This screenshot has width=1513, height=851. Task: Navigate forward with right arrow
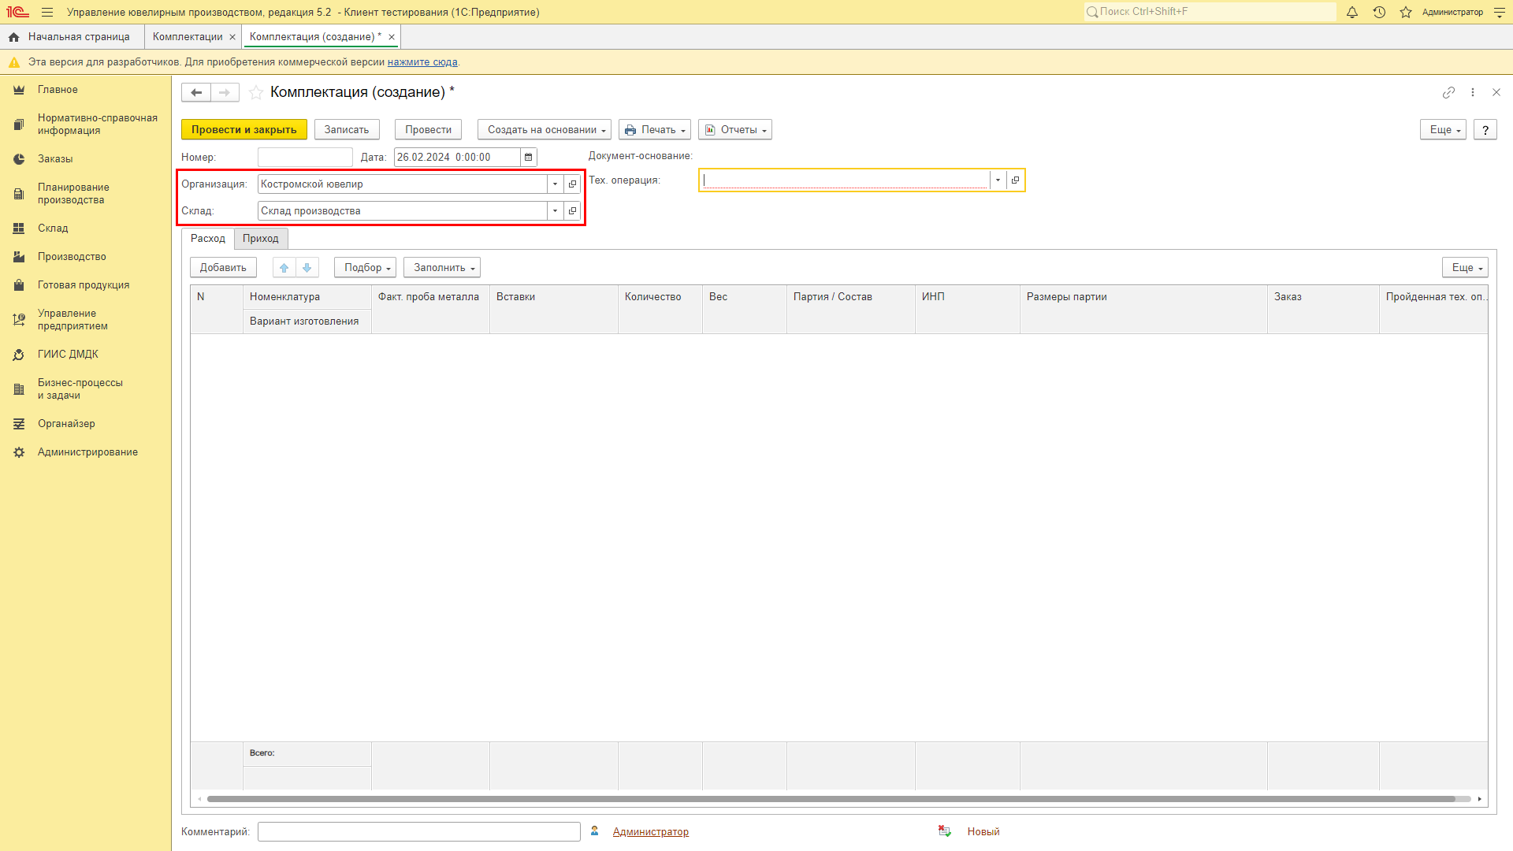pyautogui.click(x=225, y=92)
